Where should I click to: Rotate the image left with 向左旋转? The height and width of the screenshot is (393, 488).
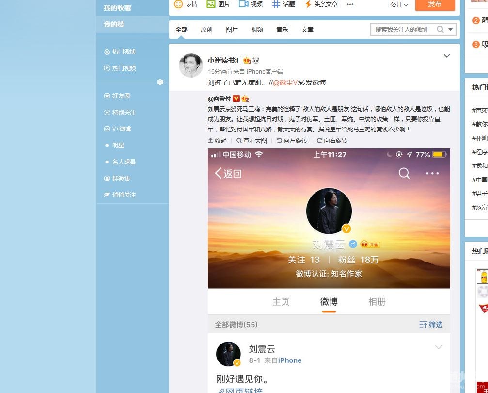[292, 141]
